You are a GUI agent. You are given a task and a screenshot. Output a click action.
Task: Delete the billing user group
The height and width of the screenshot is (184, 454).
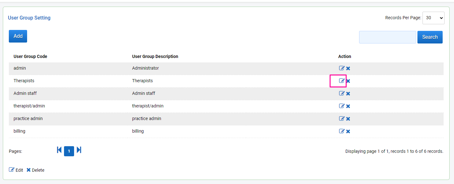click(x=348, y=131)
